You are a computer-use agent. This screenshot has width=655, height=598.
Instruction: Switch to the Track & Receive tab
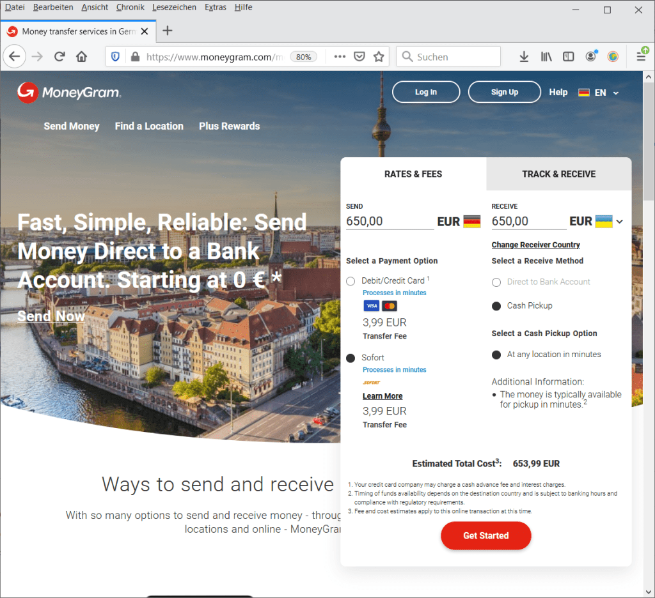pyautogui.click(x=558, y=174)
